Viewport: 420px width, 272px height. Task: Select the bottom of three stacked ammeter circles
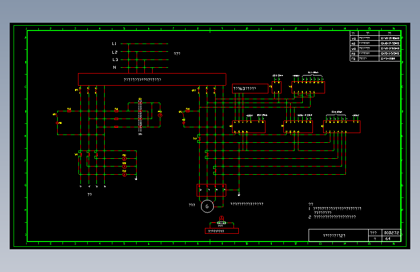(124, 175)
